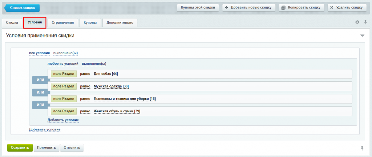Click the Копировать скидку button

[302, 8]
